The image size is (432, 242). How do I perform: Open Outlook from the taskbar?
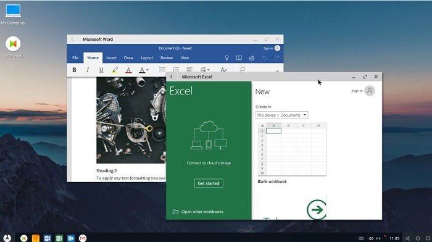(x=71, y=238)
